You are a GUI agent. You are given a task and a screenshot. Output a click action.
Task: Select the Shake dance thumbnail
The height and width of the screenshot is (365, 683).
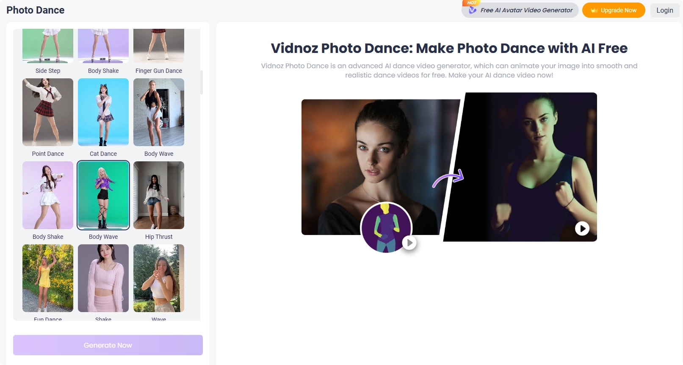(103, 278)
